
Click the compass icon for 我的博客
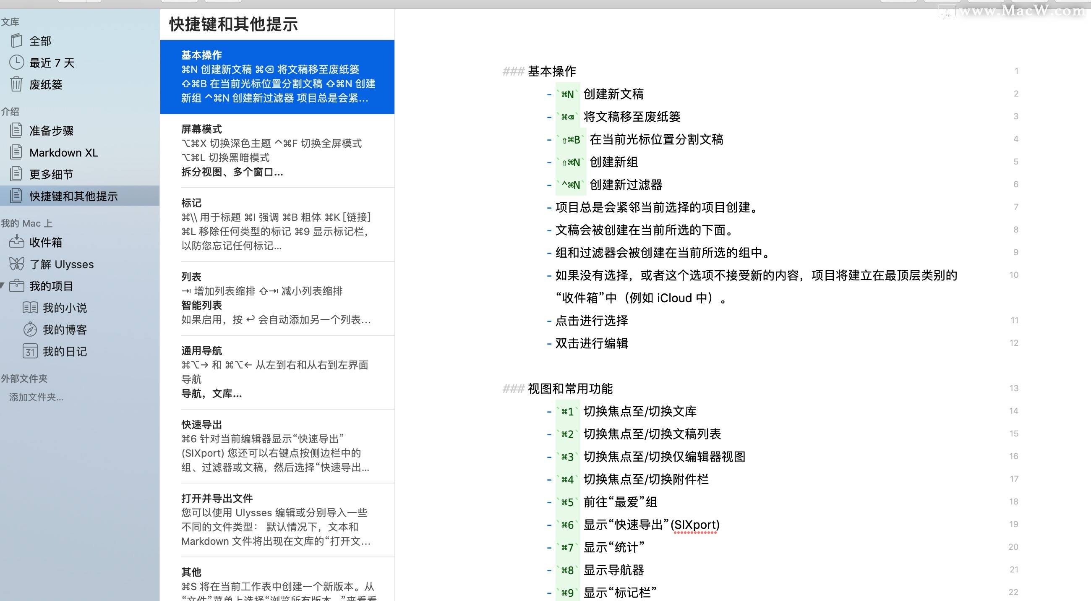pos(30,329)
